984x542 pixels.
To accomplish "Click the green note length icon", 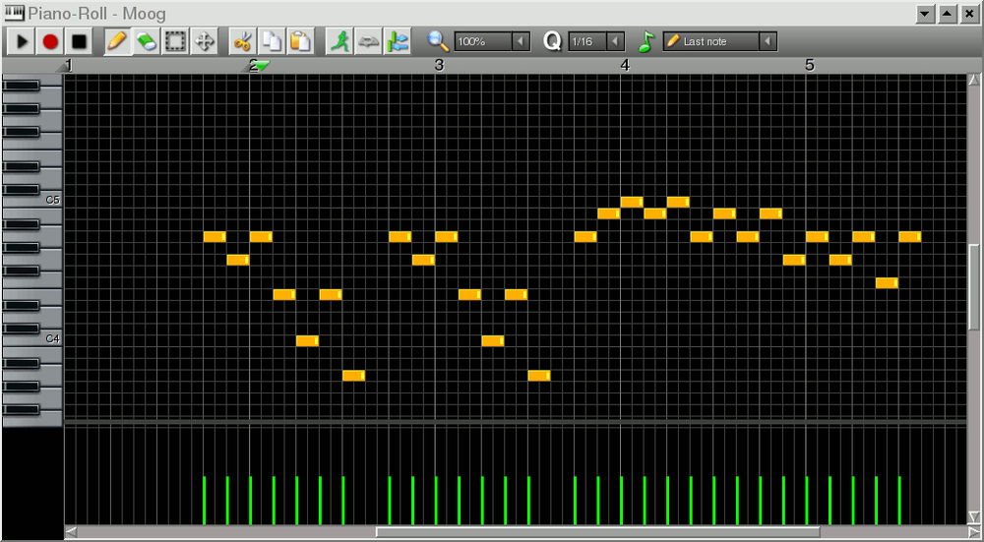I will tap(646, 41).
